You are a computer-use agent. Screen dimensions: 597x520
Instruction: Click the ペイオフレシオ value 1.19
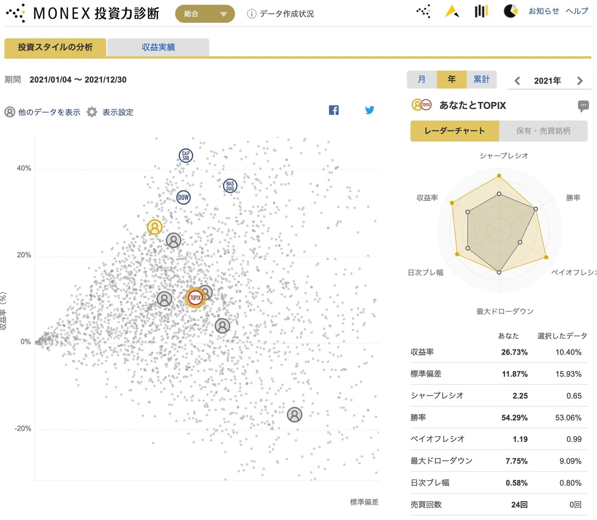pyautogui.click(x=520, y=439)
